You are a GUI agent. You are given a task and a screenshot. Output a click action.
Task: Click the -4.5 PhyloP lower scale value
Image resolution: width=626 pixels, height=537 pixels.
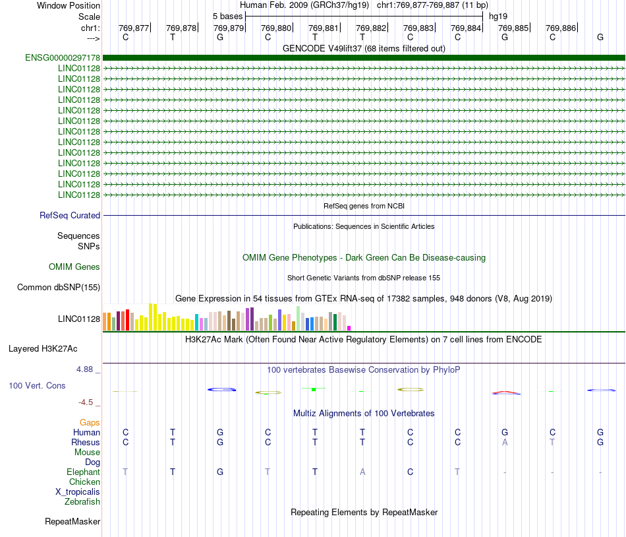(x=86, y=402)
